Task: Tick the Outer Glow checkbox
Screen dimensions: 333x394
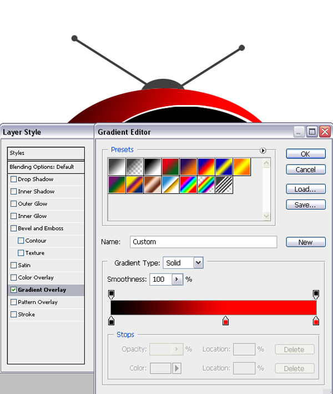Action: click(x=13, y=203)
